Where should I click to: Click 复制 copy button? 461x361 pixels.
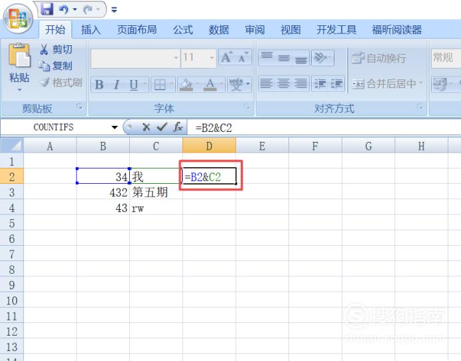click(56, 65)
